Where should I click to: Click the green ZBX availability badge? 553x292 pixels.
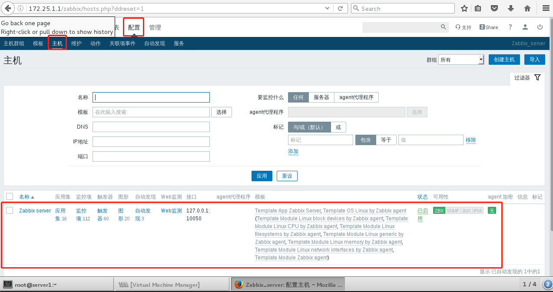pyautogui.click(x=439, y=211)
